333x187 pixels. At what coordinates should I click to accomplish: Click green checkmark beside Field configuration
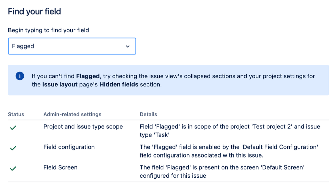pos(13,148)
